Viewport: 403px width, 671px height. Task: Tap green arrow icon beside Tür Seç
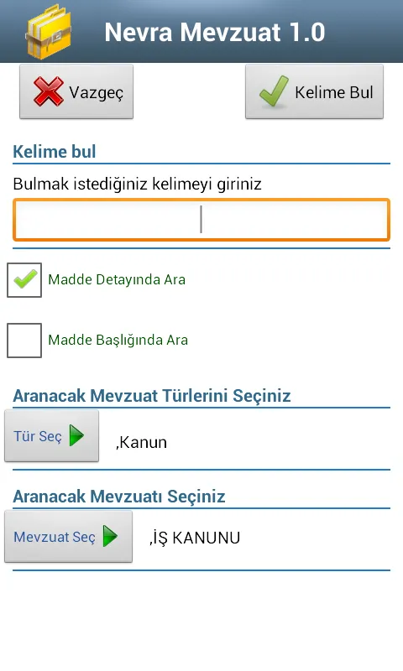point(76,435)
